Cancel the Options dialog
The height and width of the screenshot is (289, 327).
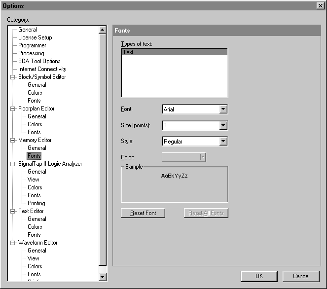tap(301, 276)
